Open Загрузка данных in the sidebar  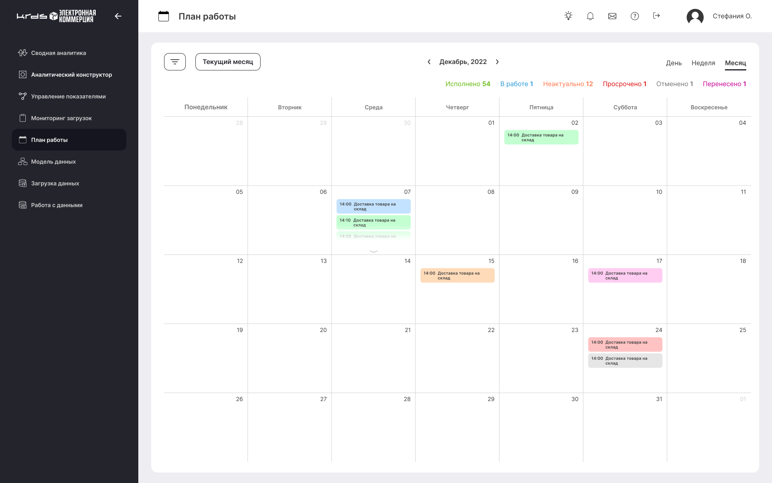point(55,183)
